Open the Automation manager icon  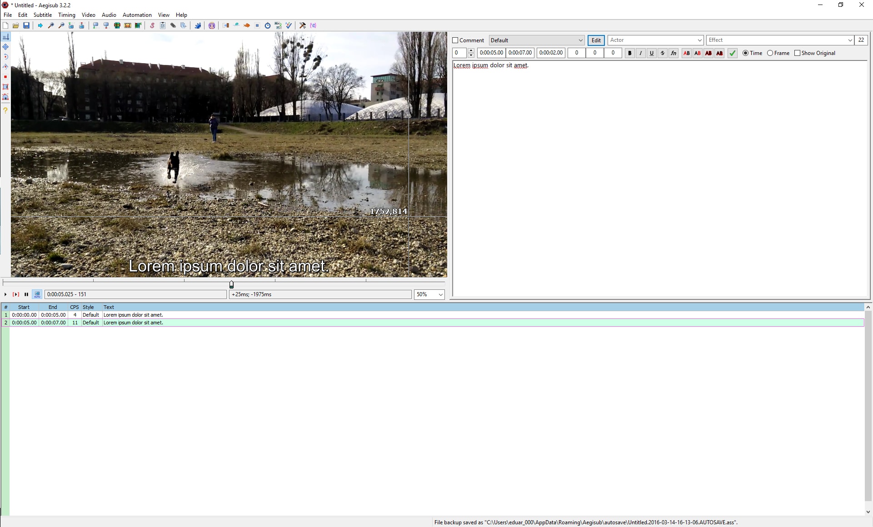pos(198,25)
